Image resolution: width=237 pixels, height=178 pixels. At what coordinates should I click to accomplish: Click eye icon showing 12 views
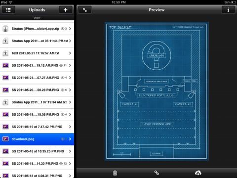61,164
